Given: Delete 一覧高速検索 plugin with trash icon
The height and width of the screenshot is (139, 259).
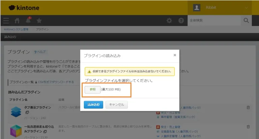Looking at the screenshot, I should (x=248, y=127).
